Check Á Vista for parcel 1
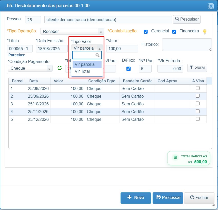The image size is (218, 210). 197,88
